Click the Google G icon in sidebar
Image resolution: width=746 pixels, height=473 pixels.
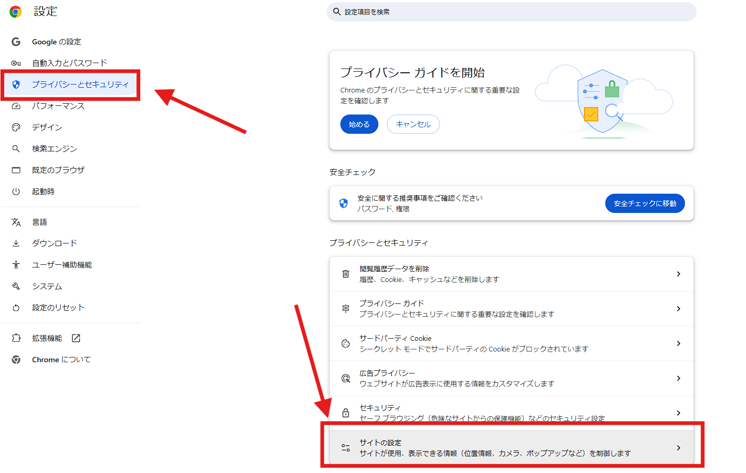pos(16,42)
